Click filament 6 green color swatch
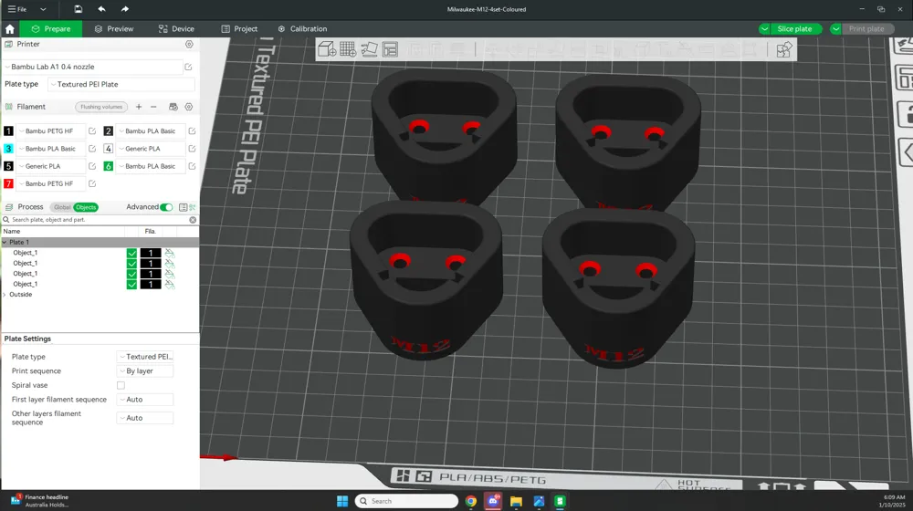Screen dimensions: 913x511 [109, 166]
